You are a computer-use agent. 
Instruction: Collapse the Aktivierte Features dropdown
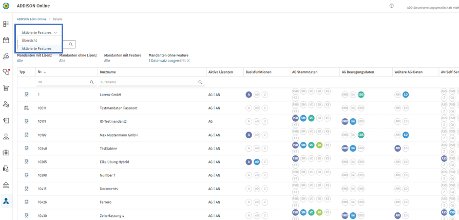pyautogui.click(x=39, y=33)
